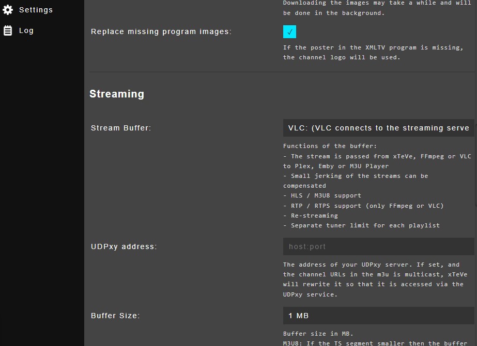The width and height of the screenshot is (477, 346).
Task: Select the Buffer Size field showing 1 MB
Action: [378, 315]
